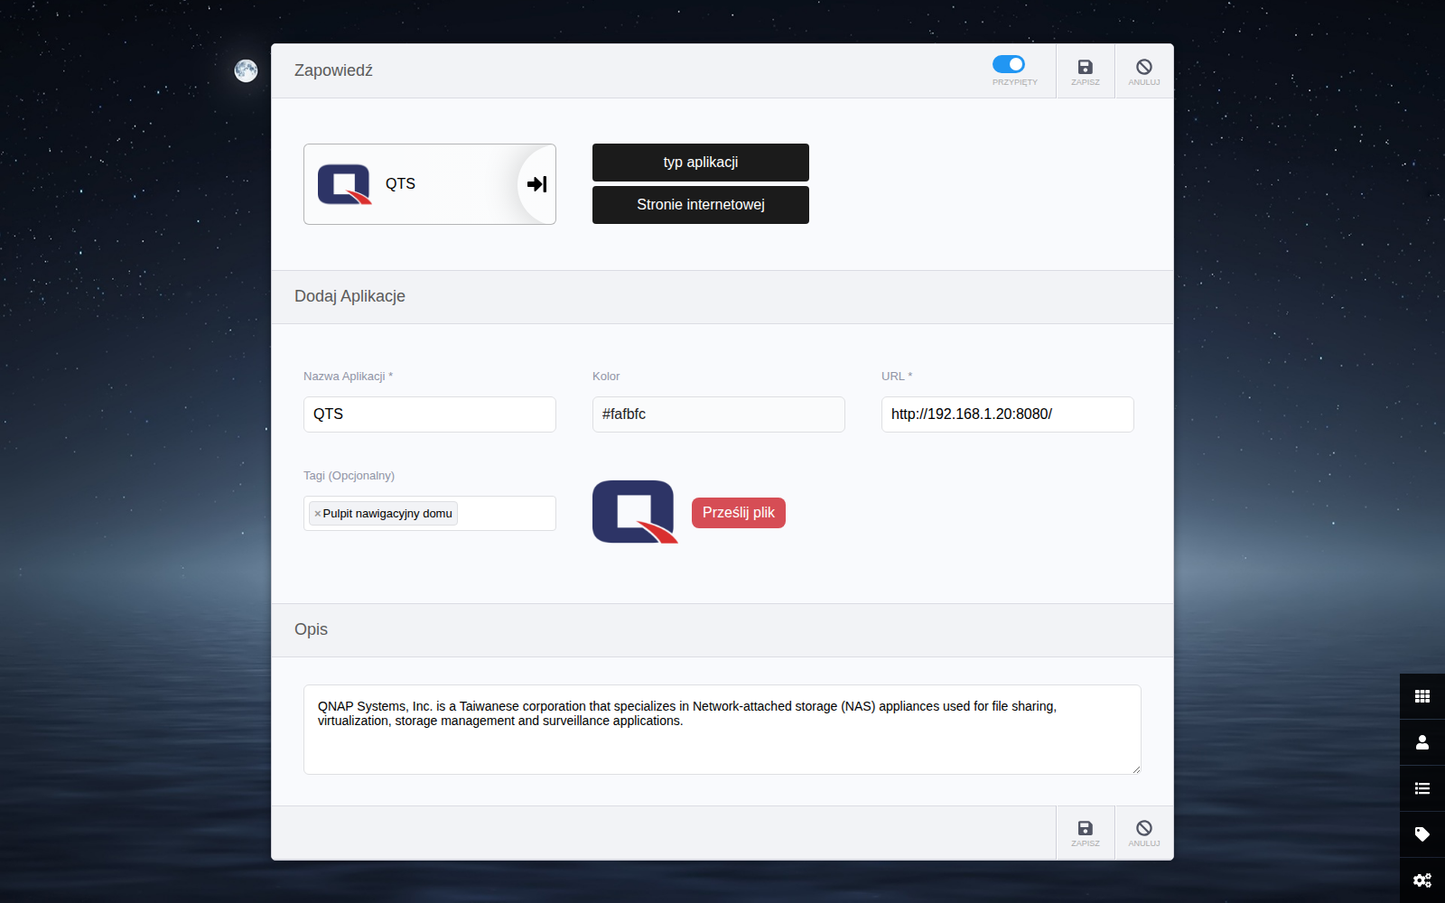Screen dimensions: 1445x903
Task: Click the arrow icon on QTS preview tile
Action: [x=536, y=184]
